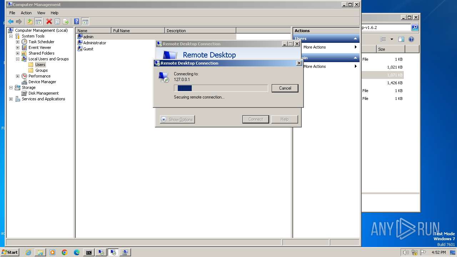Expand the Task Scheduler tree node
Screen dimensions: 457x257
17,42
